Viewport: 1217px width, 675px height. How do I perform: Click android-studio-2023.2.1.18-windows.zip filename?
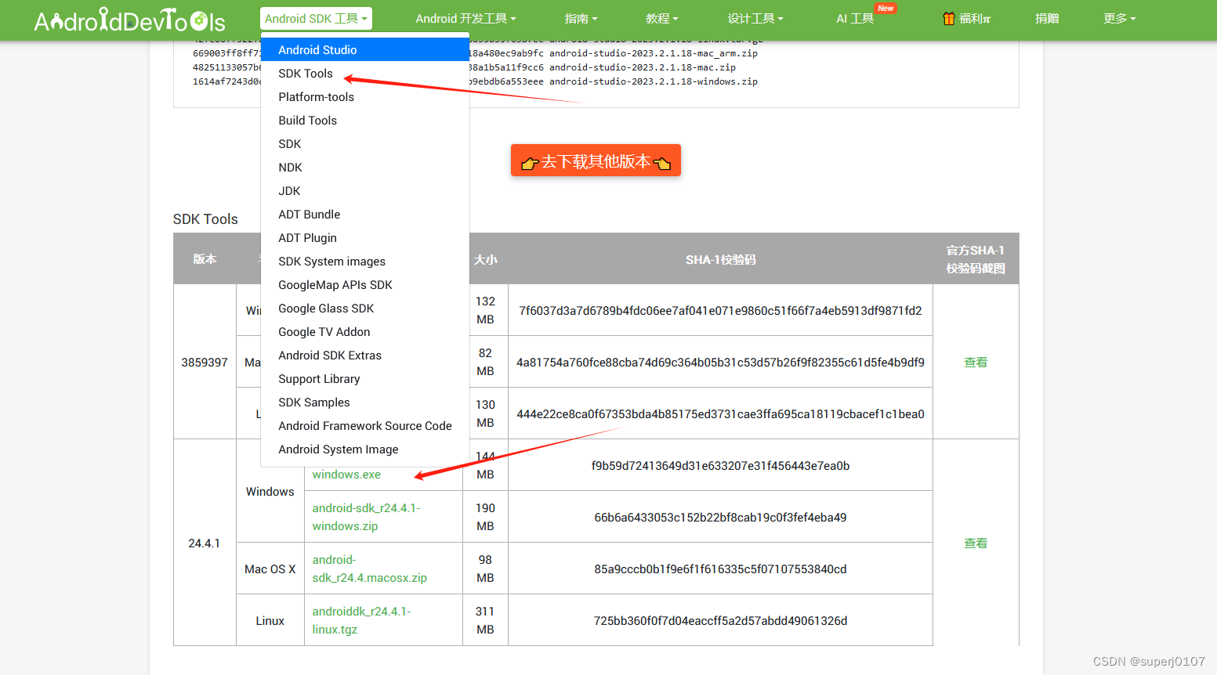654,81
